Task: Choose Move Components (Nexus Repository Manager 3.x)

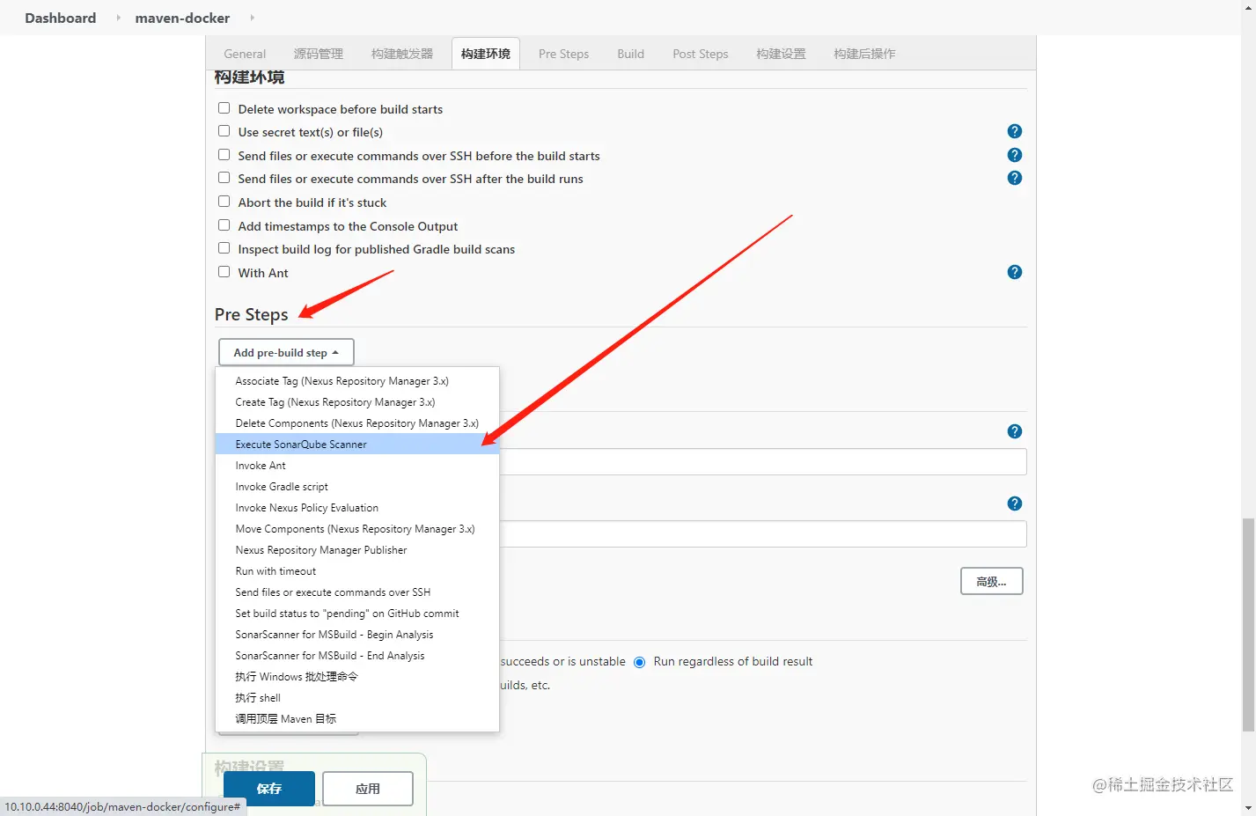Action: click(357, 529)
